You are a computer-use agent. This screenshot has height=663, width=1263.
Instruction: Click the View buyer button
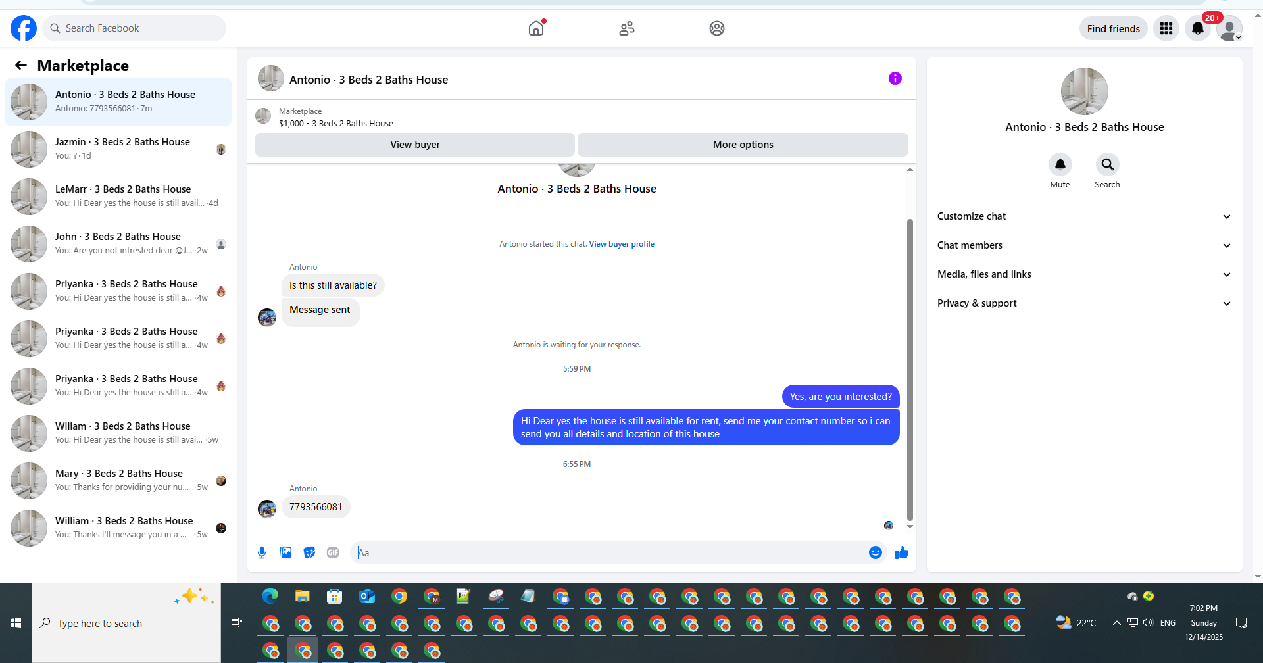tap(415, 145)
